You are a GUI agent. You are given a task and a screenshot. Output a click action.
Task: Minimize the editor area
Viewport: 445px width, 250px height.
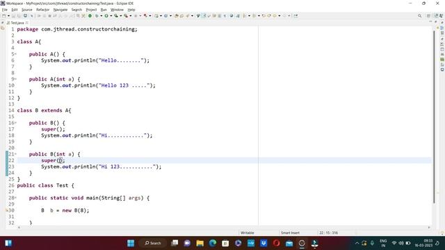(x=431, y=22)
